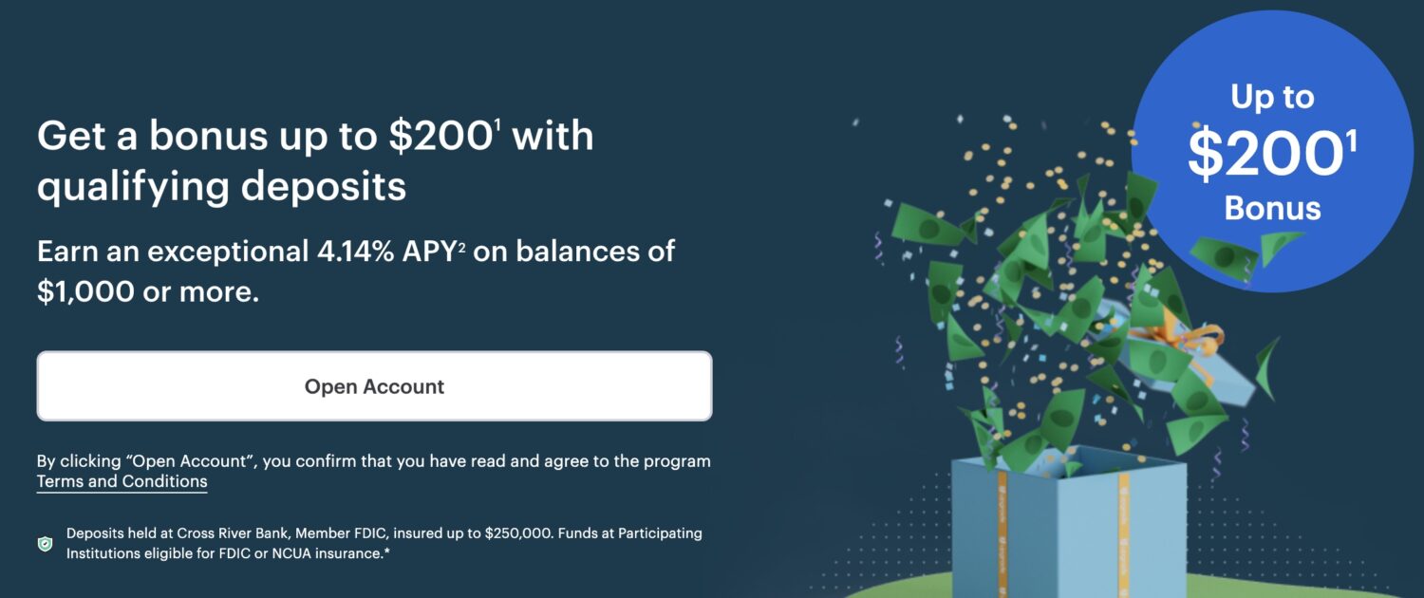1424x598 pixels.
Task: Click the green shield FDIC icon
Action: [45, 544]
